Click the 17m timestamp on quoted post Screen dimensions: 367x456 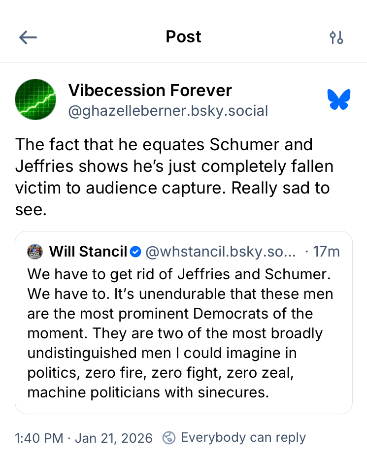pos(326,252)
